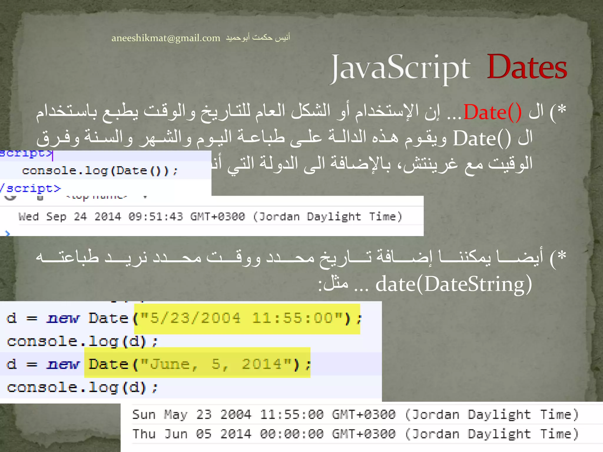Screen dimensions: 603x452
Task: Click the aneeshikmat@gmail.com email address
Action: click(x=166, y=38)
